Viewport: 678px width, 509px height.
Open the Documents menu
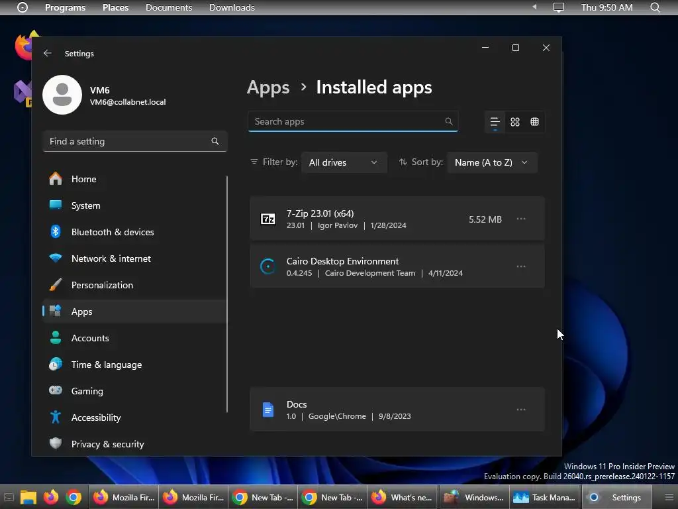pos(169,7)
